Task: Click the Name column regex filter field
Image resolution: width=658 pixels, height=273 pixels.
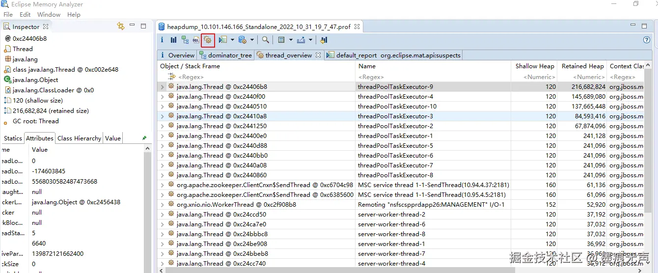Action: pyautogui.click(x=433, y=77)
